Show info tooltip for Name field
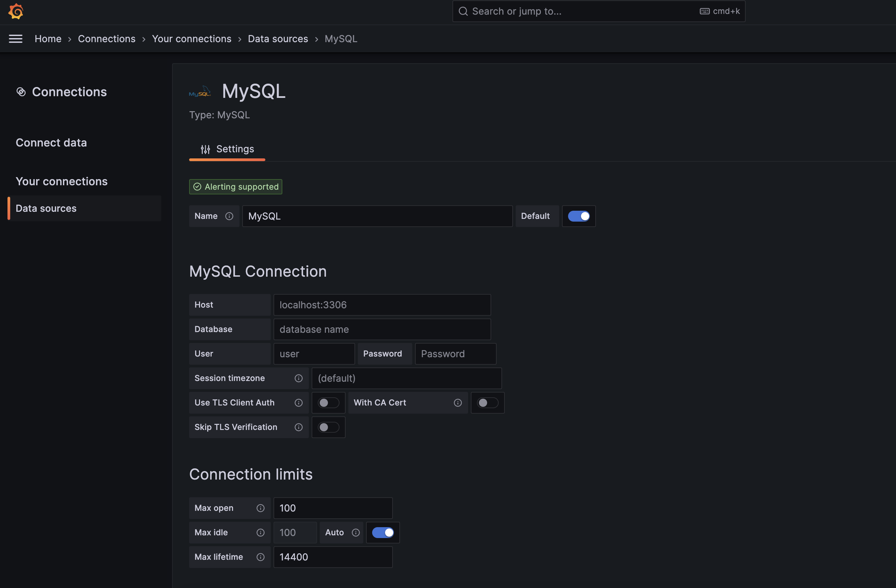 coord(229,216)
